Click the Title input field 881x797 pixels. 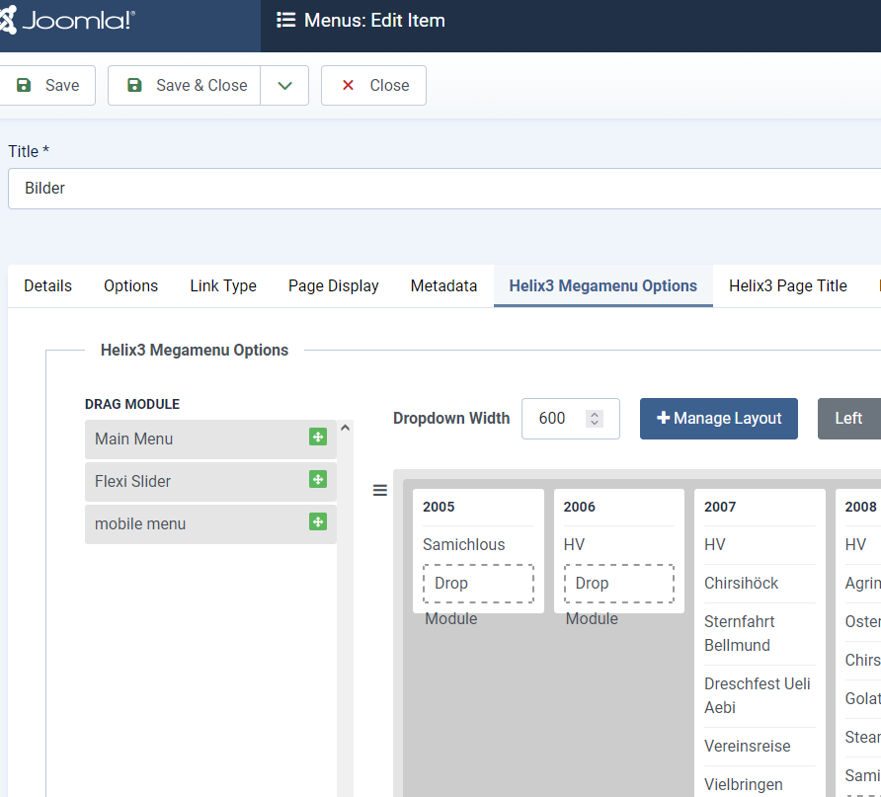[x=444, y=189]
